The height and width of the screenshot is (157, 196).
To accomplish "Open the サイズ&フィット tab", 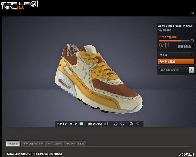I will point(75,144).
